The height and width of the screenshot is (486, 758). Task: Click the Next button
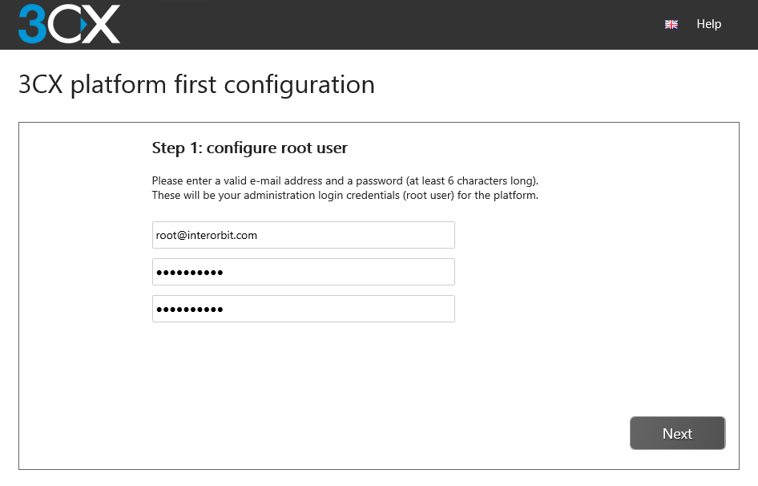[677, 433]
